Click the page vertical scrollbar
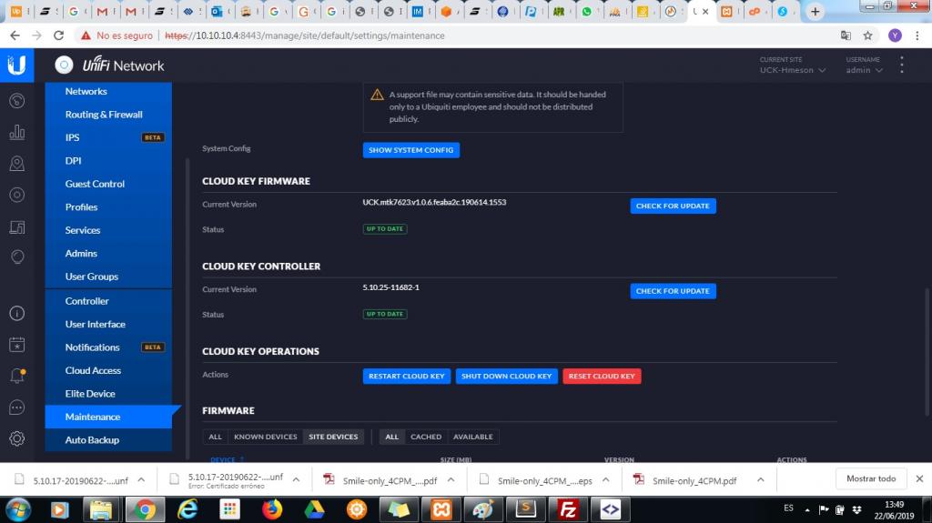932x523 pixels. [927, 351]
